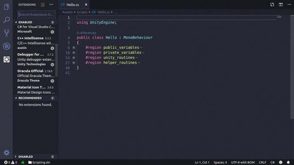
Task: Click the 0 references CodeLens
Action: 86,33
